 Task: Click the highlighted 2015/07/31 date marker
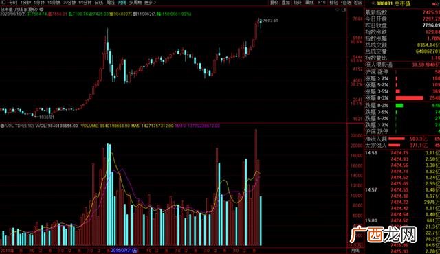124,250
